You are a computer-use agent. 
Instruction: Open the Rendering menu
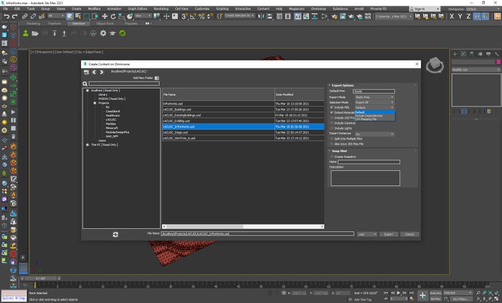coord(161,9)
